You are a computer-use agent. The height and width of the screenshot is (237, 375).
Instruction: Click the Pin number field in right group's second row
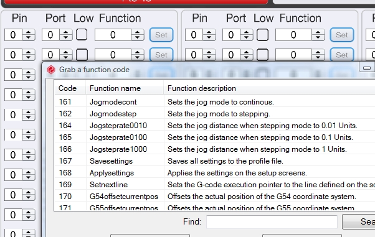tap(194, 55)
